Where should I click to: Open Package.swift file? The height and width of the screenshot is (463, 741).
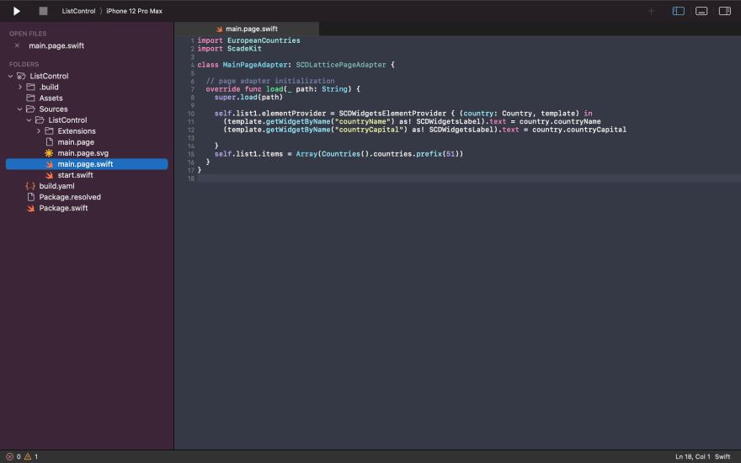click(63, 208)
